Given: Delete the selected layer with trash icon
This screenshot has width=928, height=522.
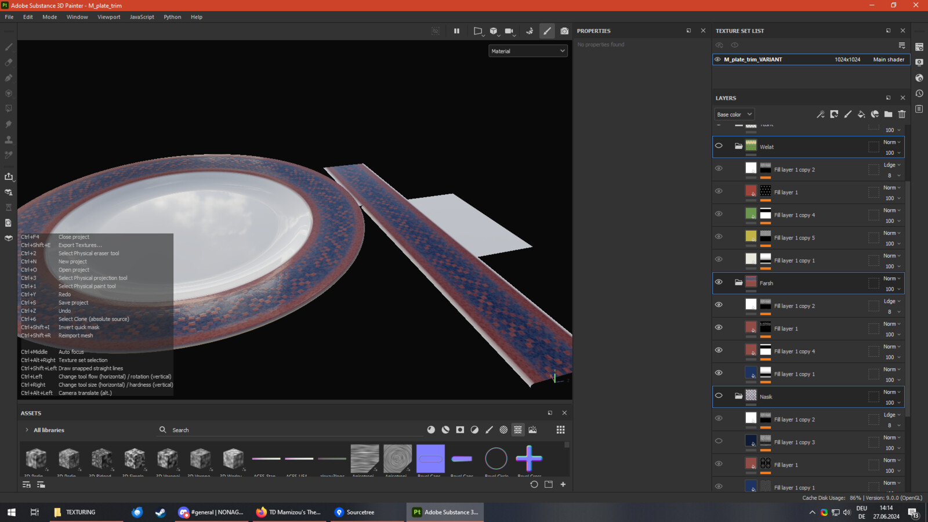Looking at the screenshot, I should (x=902, y=114).
